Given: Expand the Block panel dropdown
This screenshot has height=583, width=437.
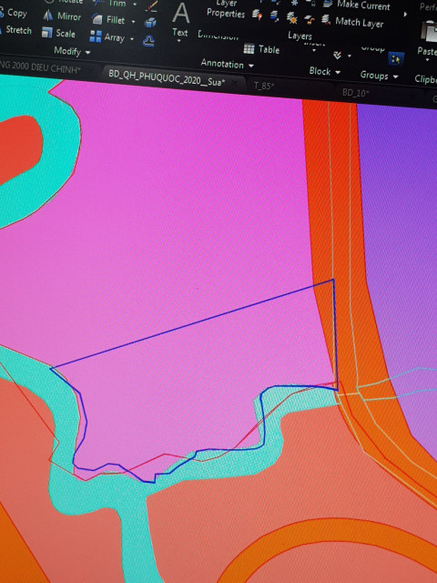Looking at the screenshot, I should coord(338,72).
